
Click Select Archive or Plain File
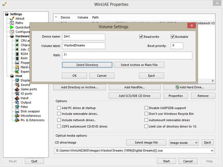tap(139, 65)
